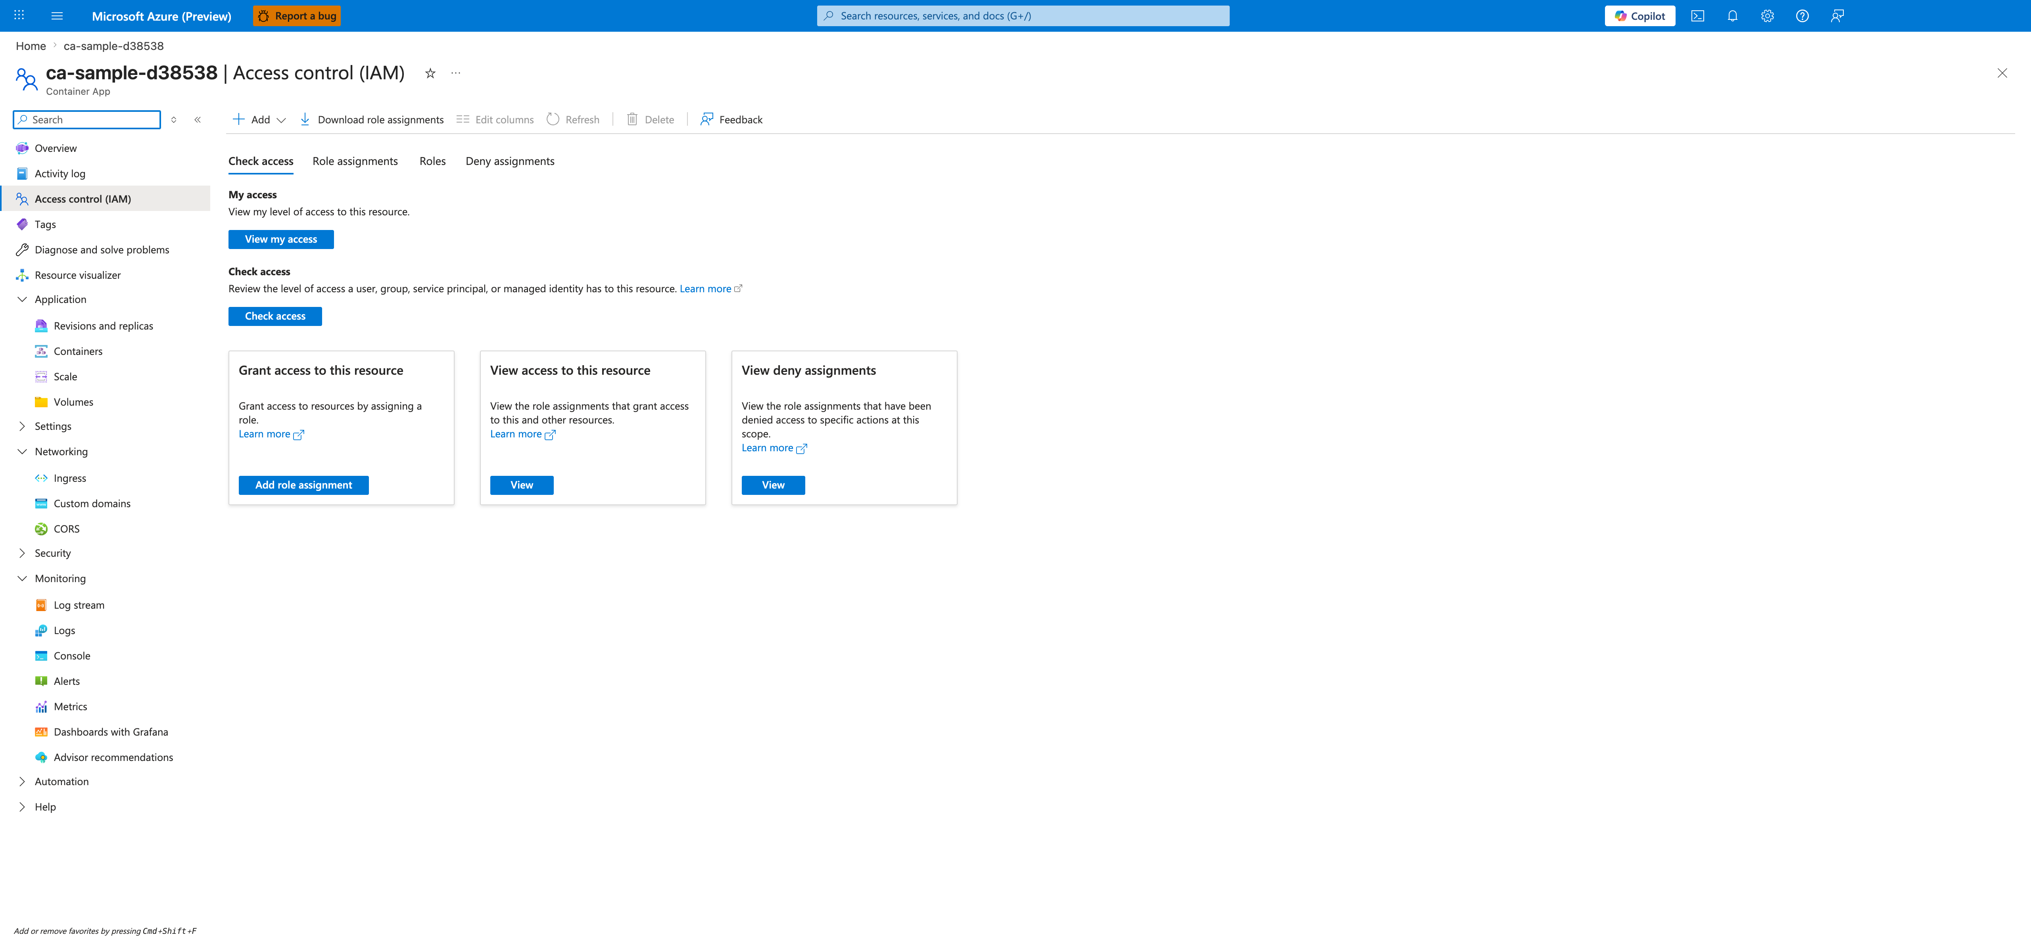Click the blue Check access button
The height and width of the screenshot is (939, 2031).
click(x=275, y=316)
